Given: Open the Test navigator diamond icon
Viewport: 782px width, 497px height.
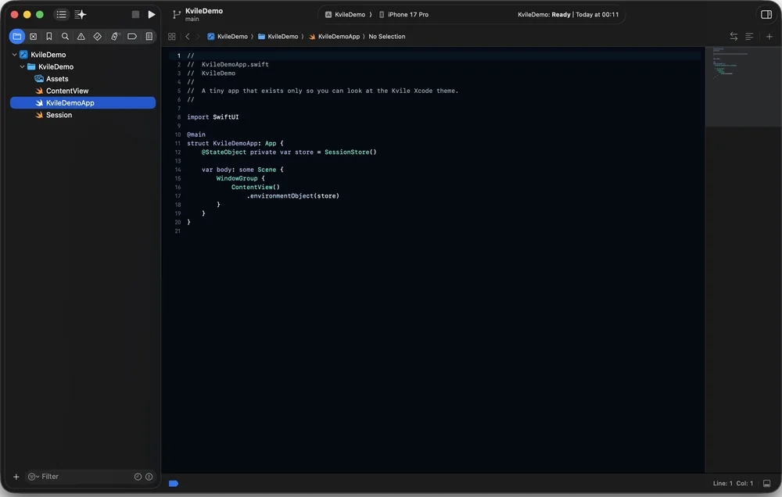Looking at the screenshot, I should (x=97, y=37).
